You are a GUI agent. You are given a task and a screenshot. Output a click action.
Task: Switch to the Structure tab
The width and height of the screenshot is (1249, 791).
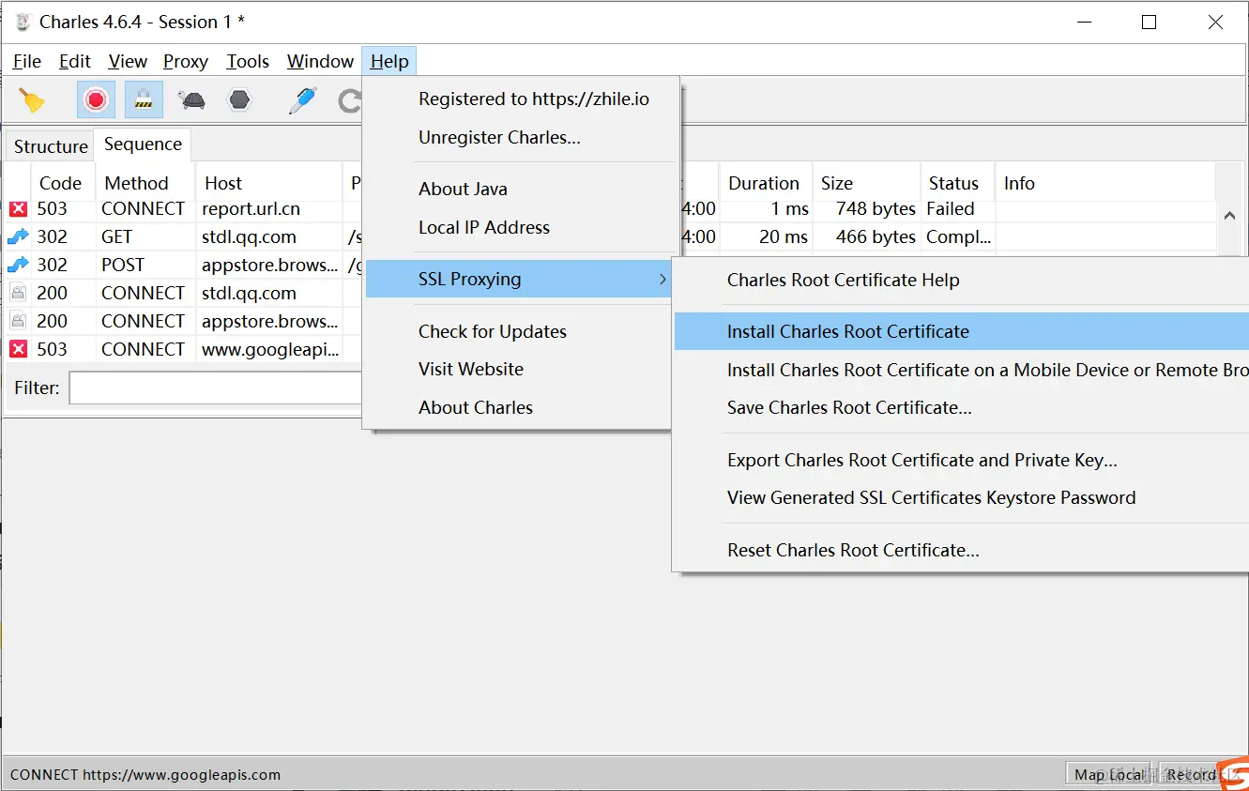(x=51, y=146)
